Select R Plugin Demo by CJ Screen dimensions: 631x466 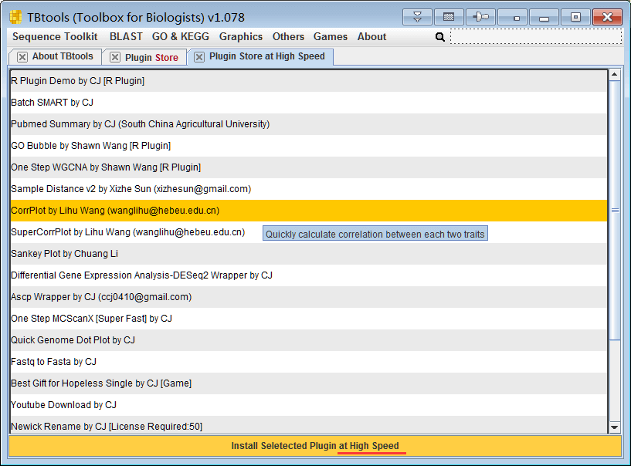coord(309,81)
